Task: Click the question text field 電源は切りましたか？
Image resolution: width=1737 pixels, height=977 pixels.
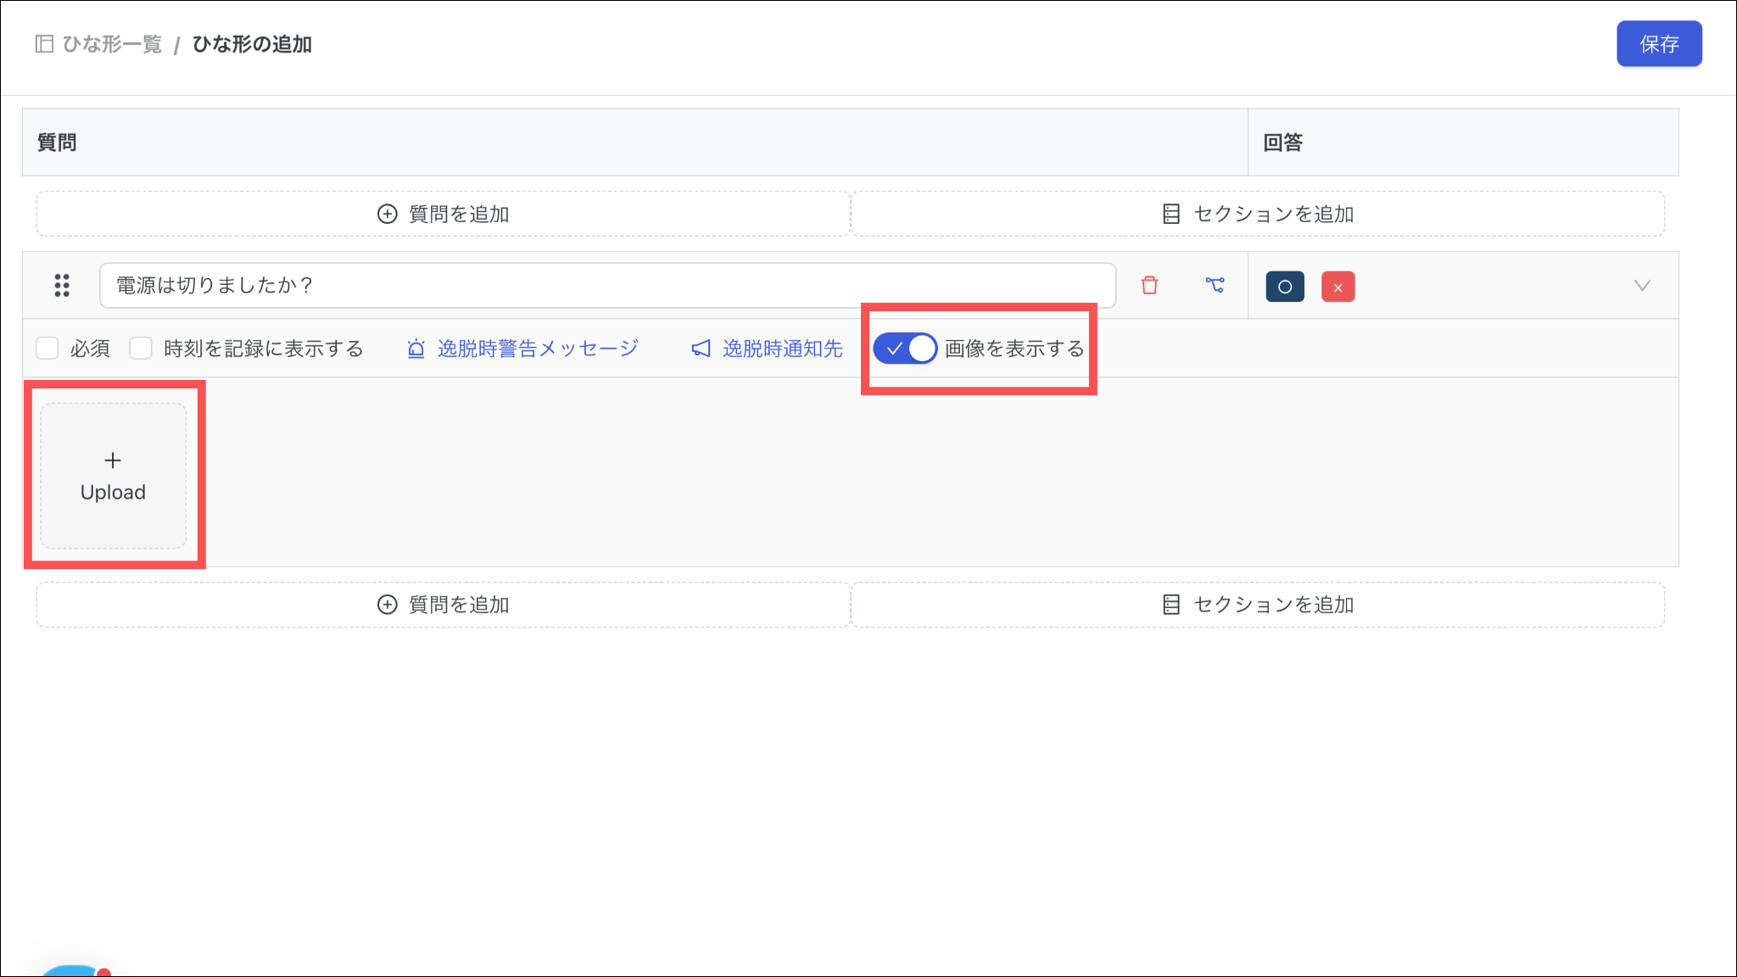Action: 606,286
